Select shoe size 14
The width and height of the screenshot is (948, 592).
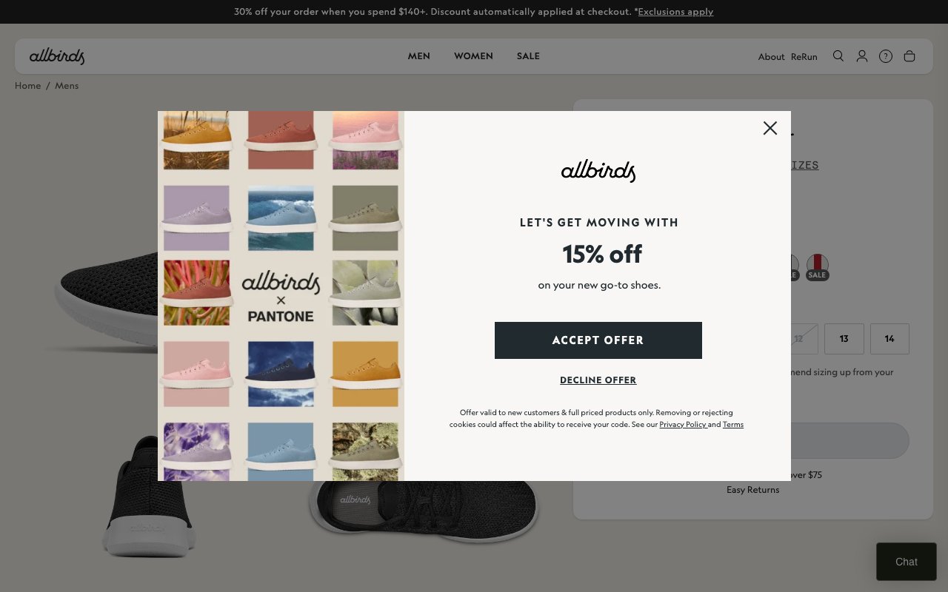pos(889,339)
